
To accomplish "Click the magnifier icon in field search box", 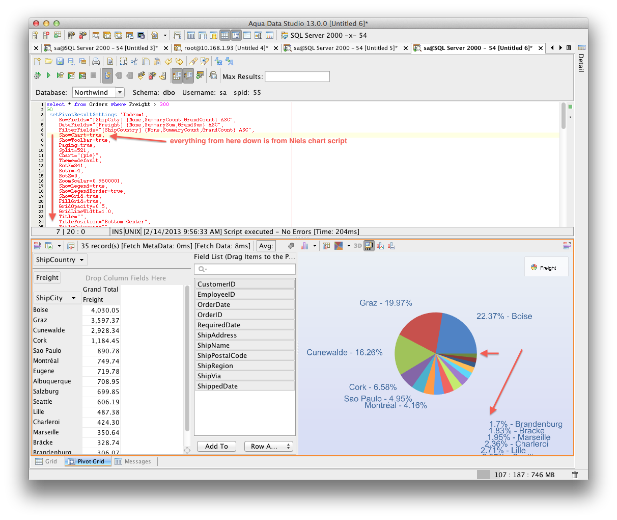I will pos(202,269).
